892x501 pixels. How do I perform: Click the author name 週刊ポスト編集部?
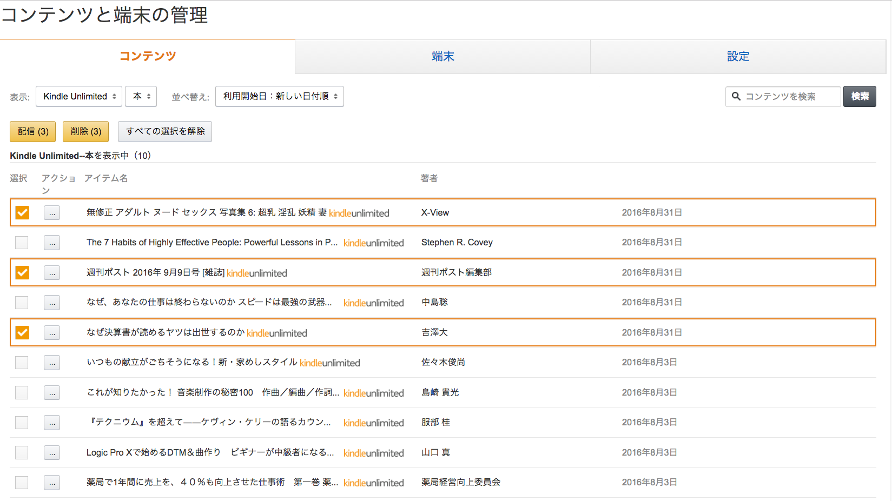[x=457, y=272]
